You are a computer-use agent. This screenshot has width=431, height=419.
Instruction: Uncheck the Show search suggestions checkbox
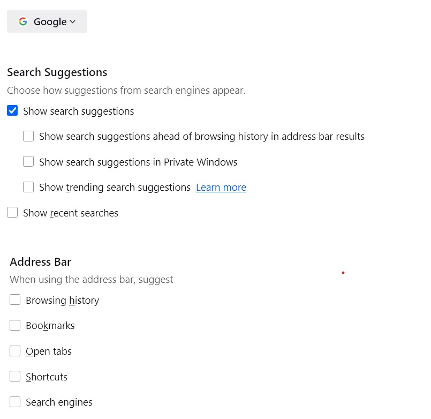pyautogui.click(x=12, y=110)
